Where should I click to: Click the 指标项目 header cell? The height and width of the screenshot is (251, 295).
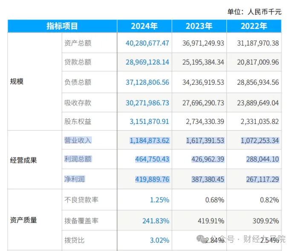[x=62, y=26]
